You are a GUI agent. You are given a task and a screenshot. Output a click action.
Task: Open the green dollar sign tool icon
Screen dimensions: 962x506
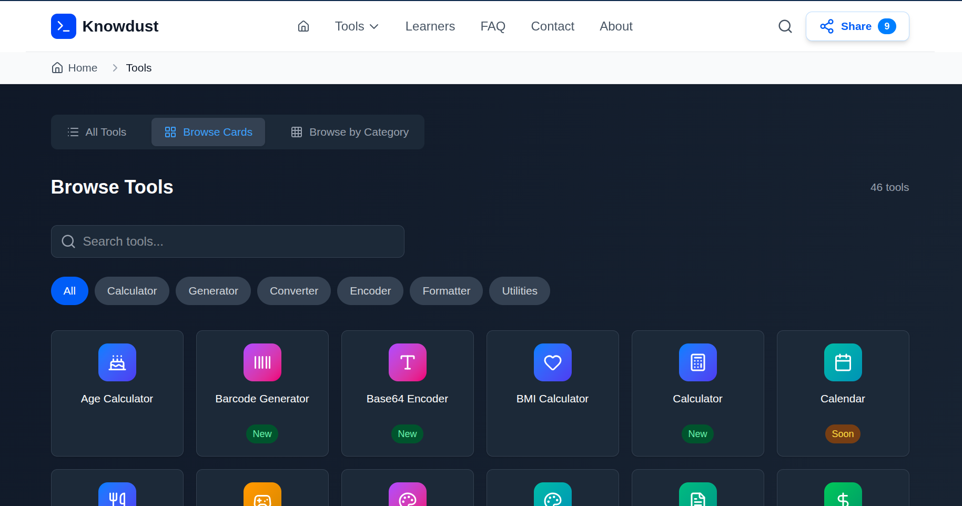coord(843,494)
